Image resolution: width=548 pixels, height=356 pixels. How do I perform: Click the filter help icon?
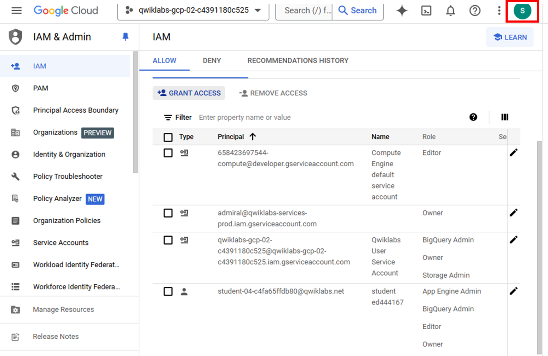pyautogui.click(x=473, y=117)
